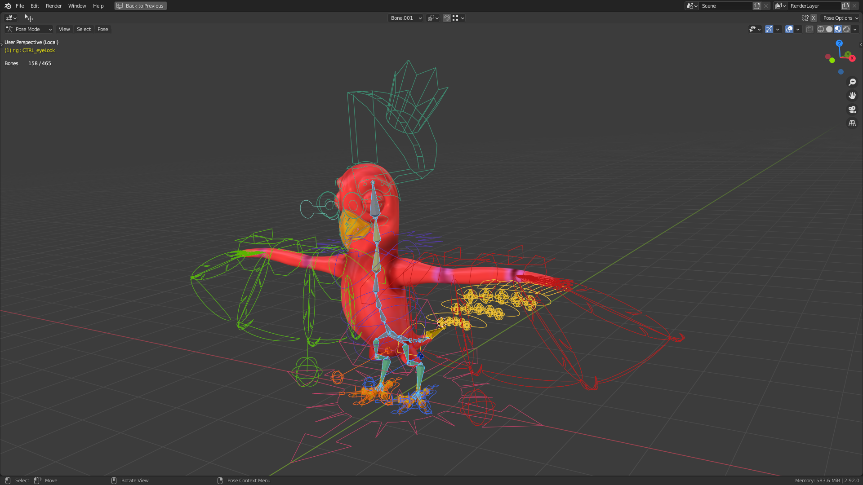Select solid viewport shading
Viewport: 863px width, 485px height.
(829, 29)
